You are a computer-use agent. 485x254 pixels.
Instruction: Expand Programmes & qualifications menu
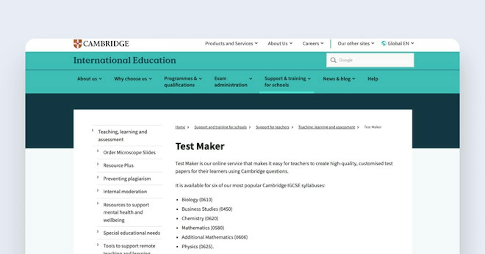coord(183,82)
